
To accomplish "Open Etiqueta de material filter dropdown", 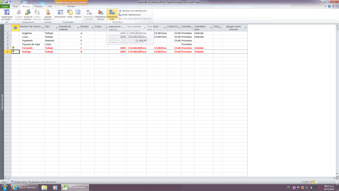I will pyautogui.click(x=78, y=28).
